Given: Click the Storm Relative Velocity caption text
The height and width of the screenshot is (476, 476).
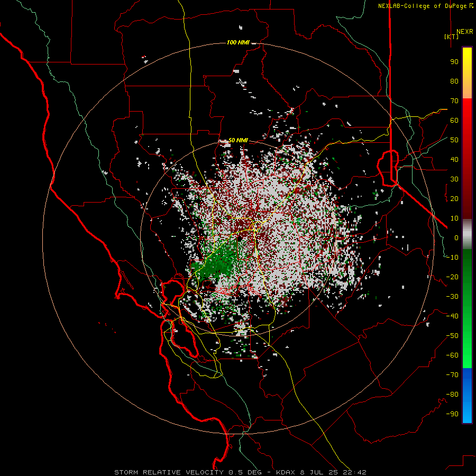Looking at the screenshot, I should click(x=170, y=472).
